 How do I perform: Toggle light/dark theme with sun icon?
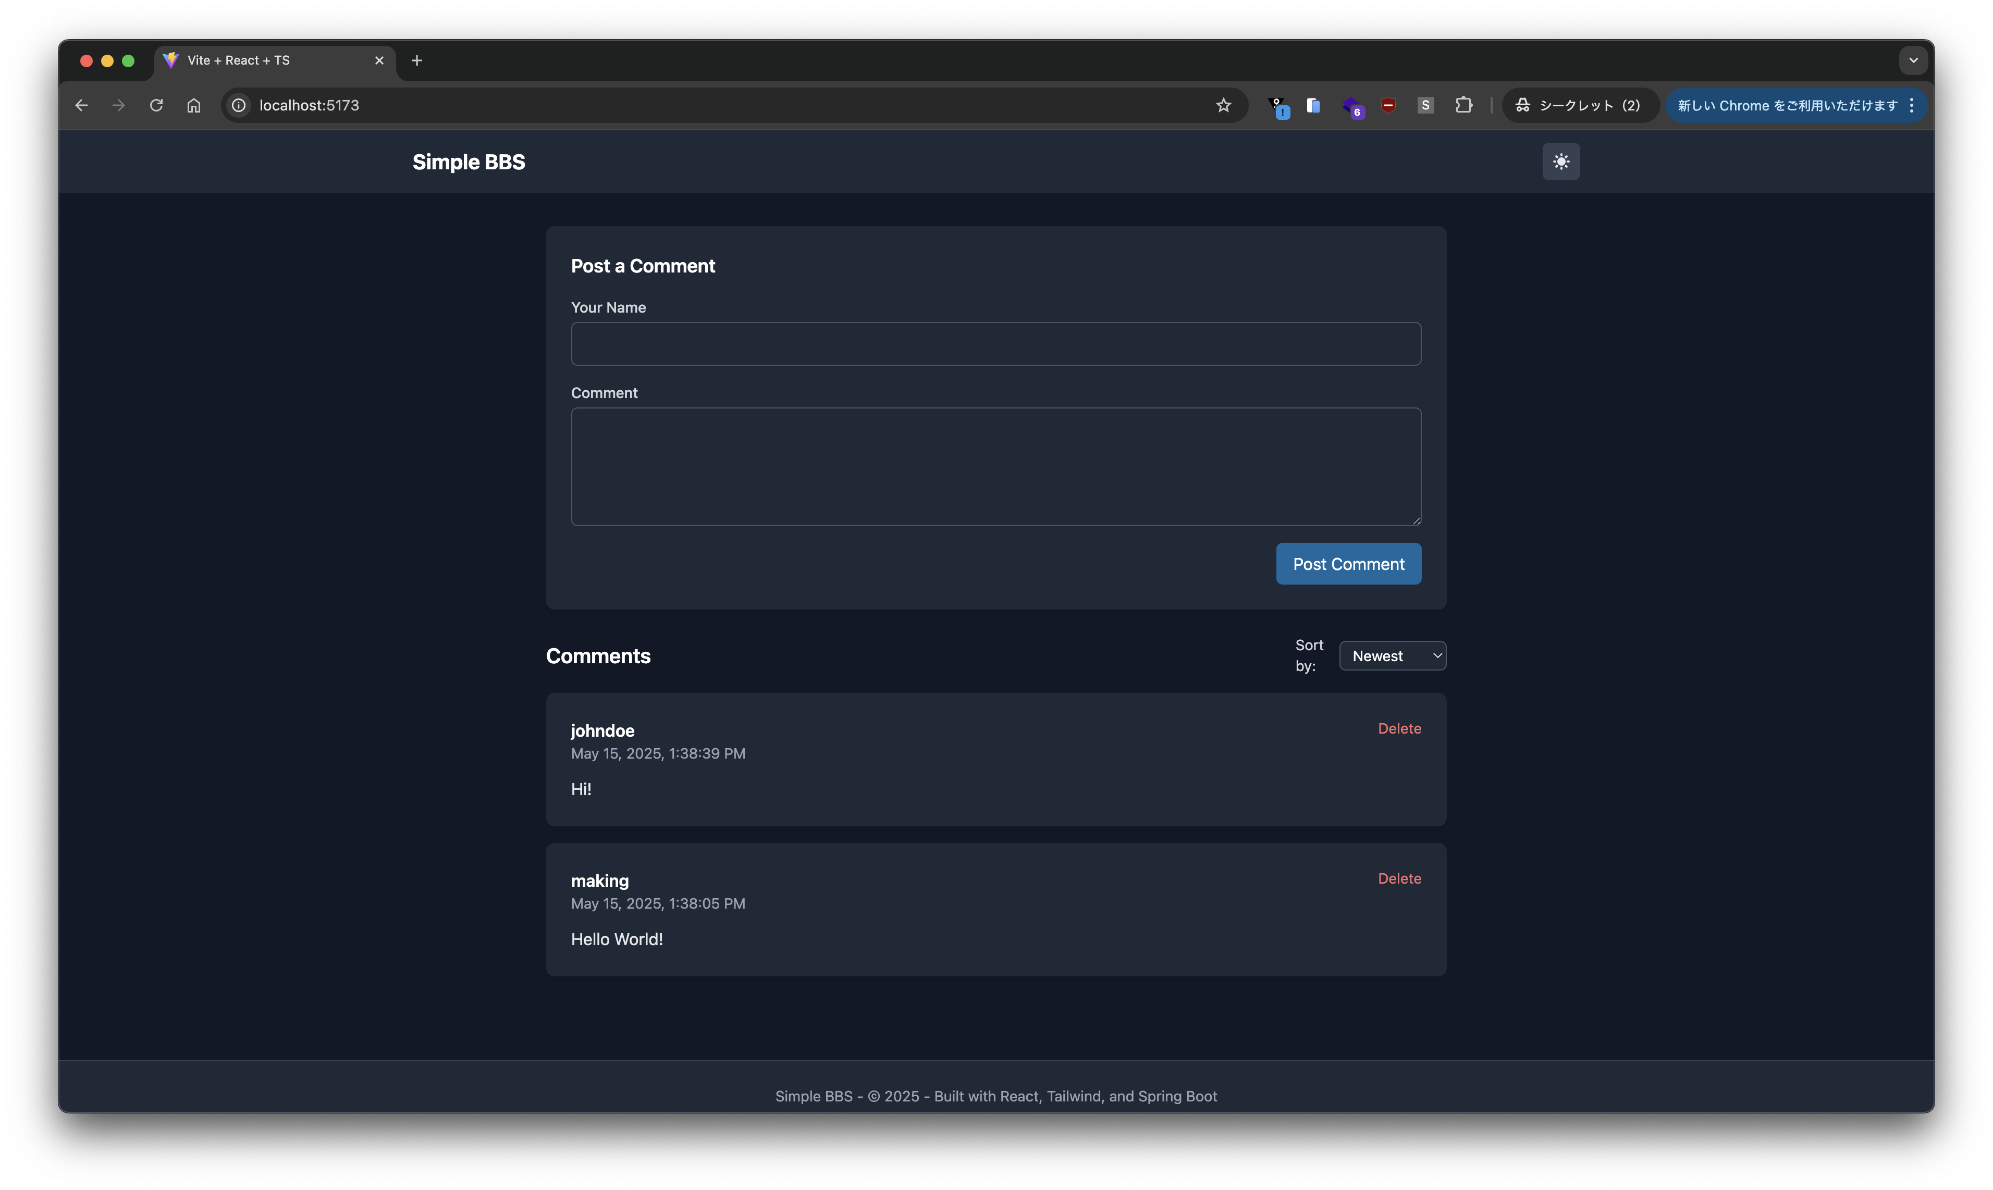click(x=1560, y=162)
